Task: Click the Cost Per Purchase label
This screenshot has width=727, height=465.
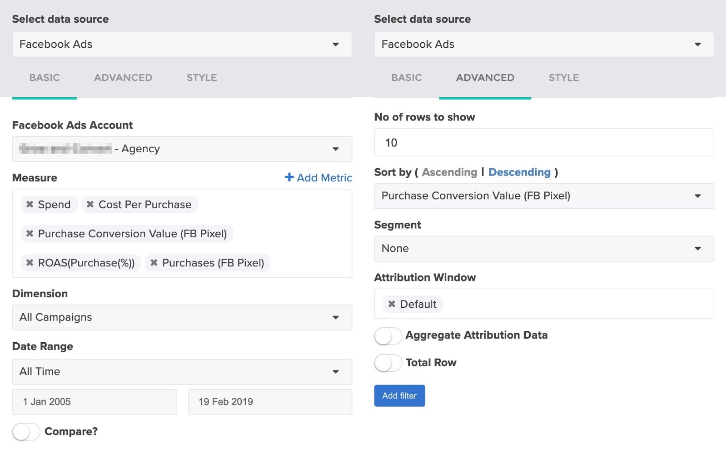Action: point(145,205)
